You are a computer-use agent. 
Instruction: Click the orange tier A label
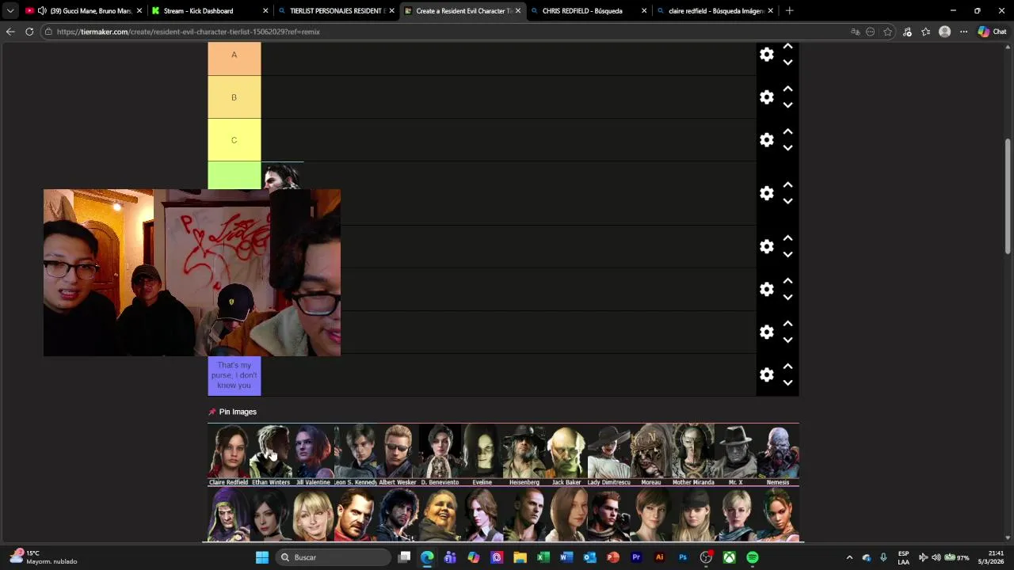pos(234,59)
